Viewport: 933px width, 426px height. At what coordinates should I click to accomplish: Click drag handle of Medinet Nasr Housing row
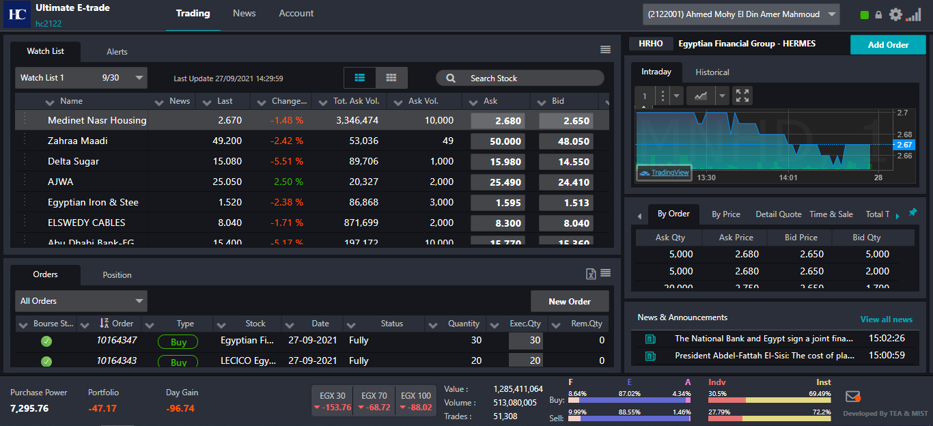(x=25, y=119)
